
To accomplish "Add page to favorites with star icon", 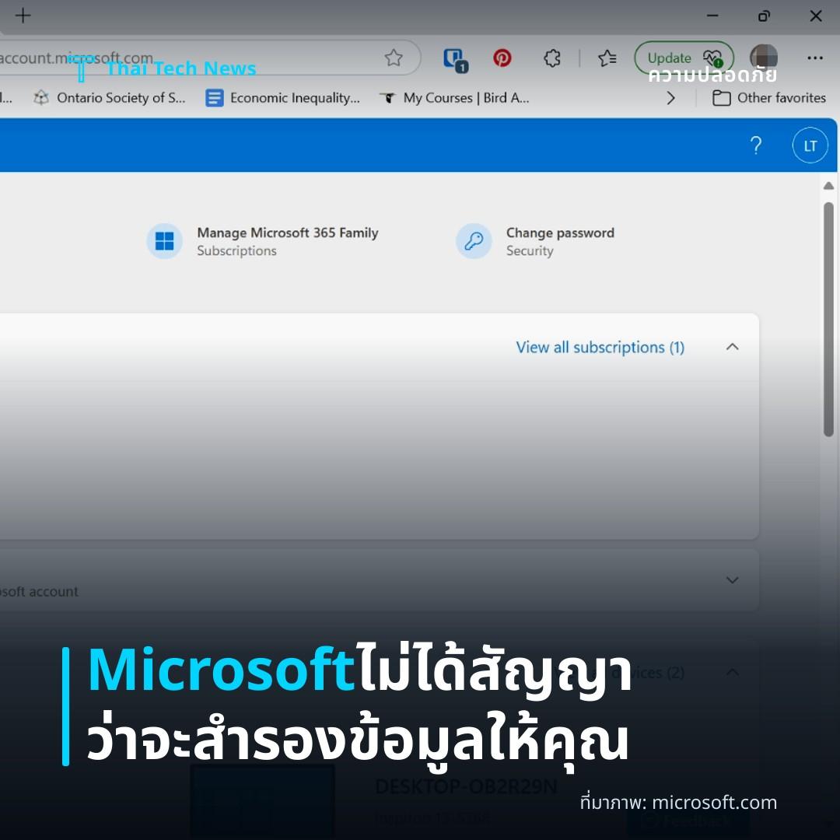I will coord(394,58).
